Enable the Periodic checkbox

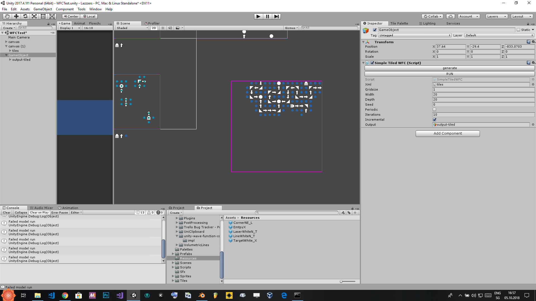(x=434, y=110)
